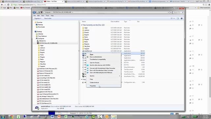The width and height of the screenshot is (211, 119).
Task: Open the Explorer File menu
Action: coord(35,16)
